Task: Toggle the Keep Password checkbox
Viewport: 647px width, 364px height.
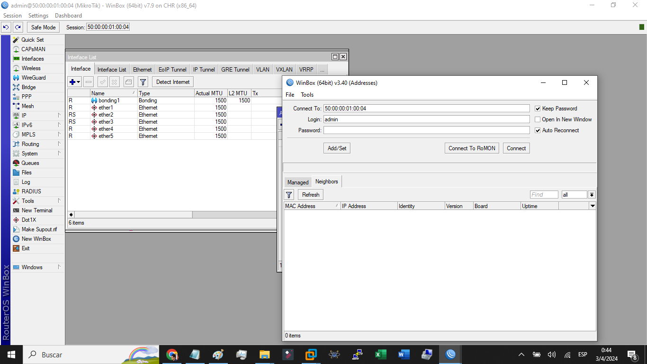Action: (538, 109)
